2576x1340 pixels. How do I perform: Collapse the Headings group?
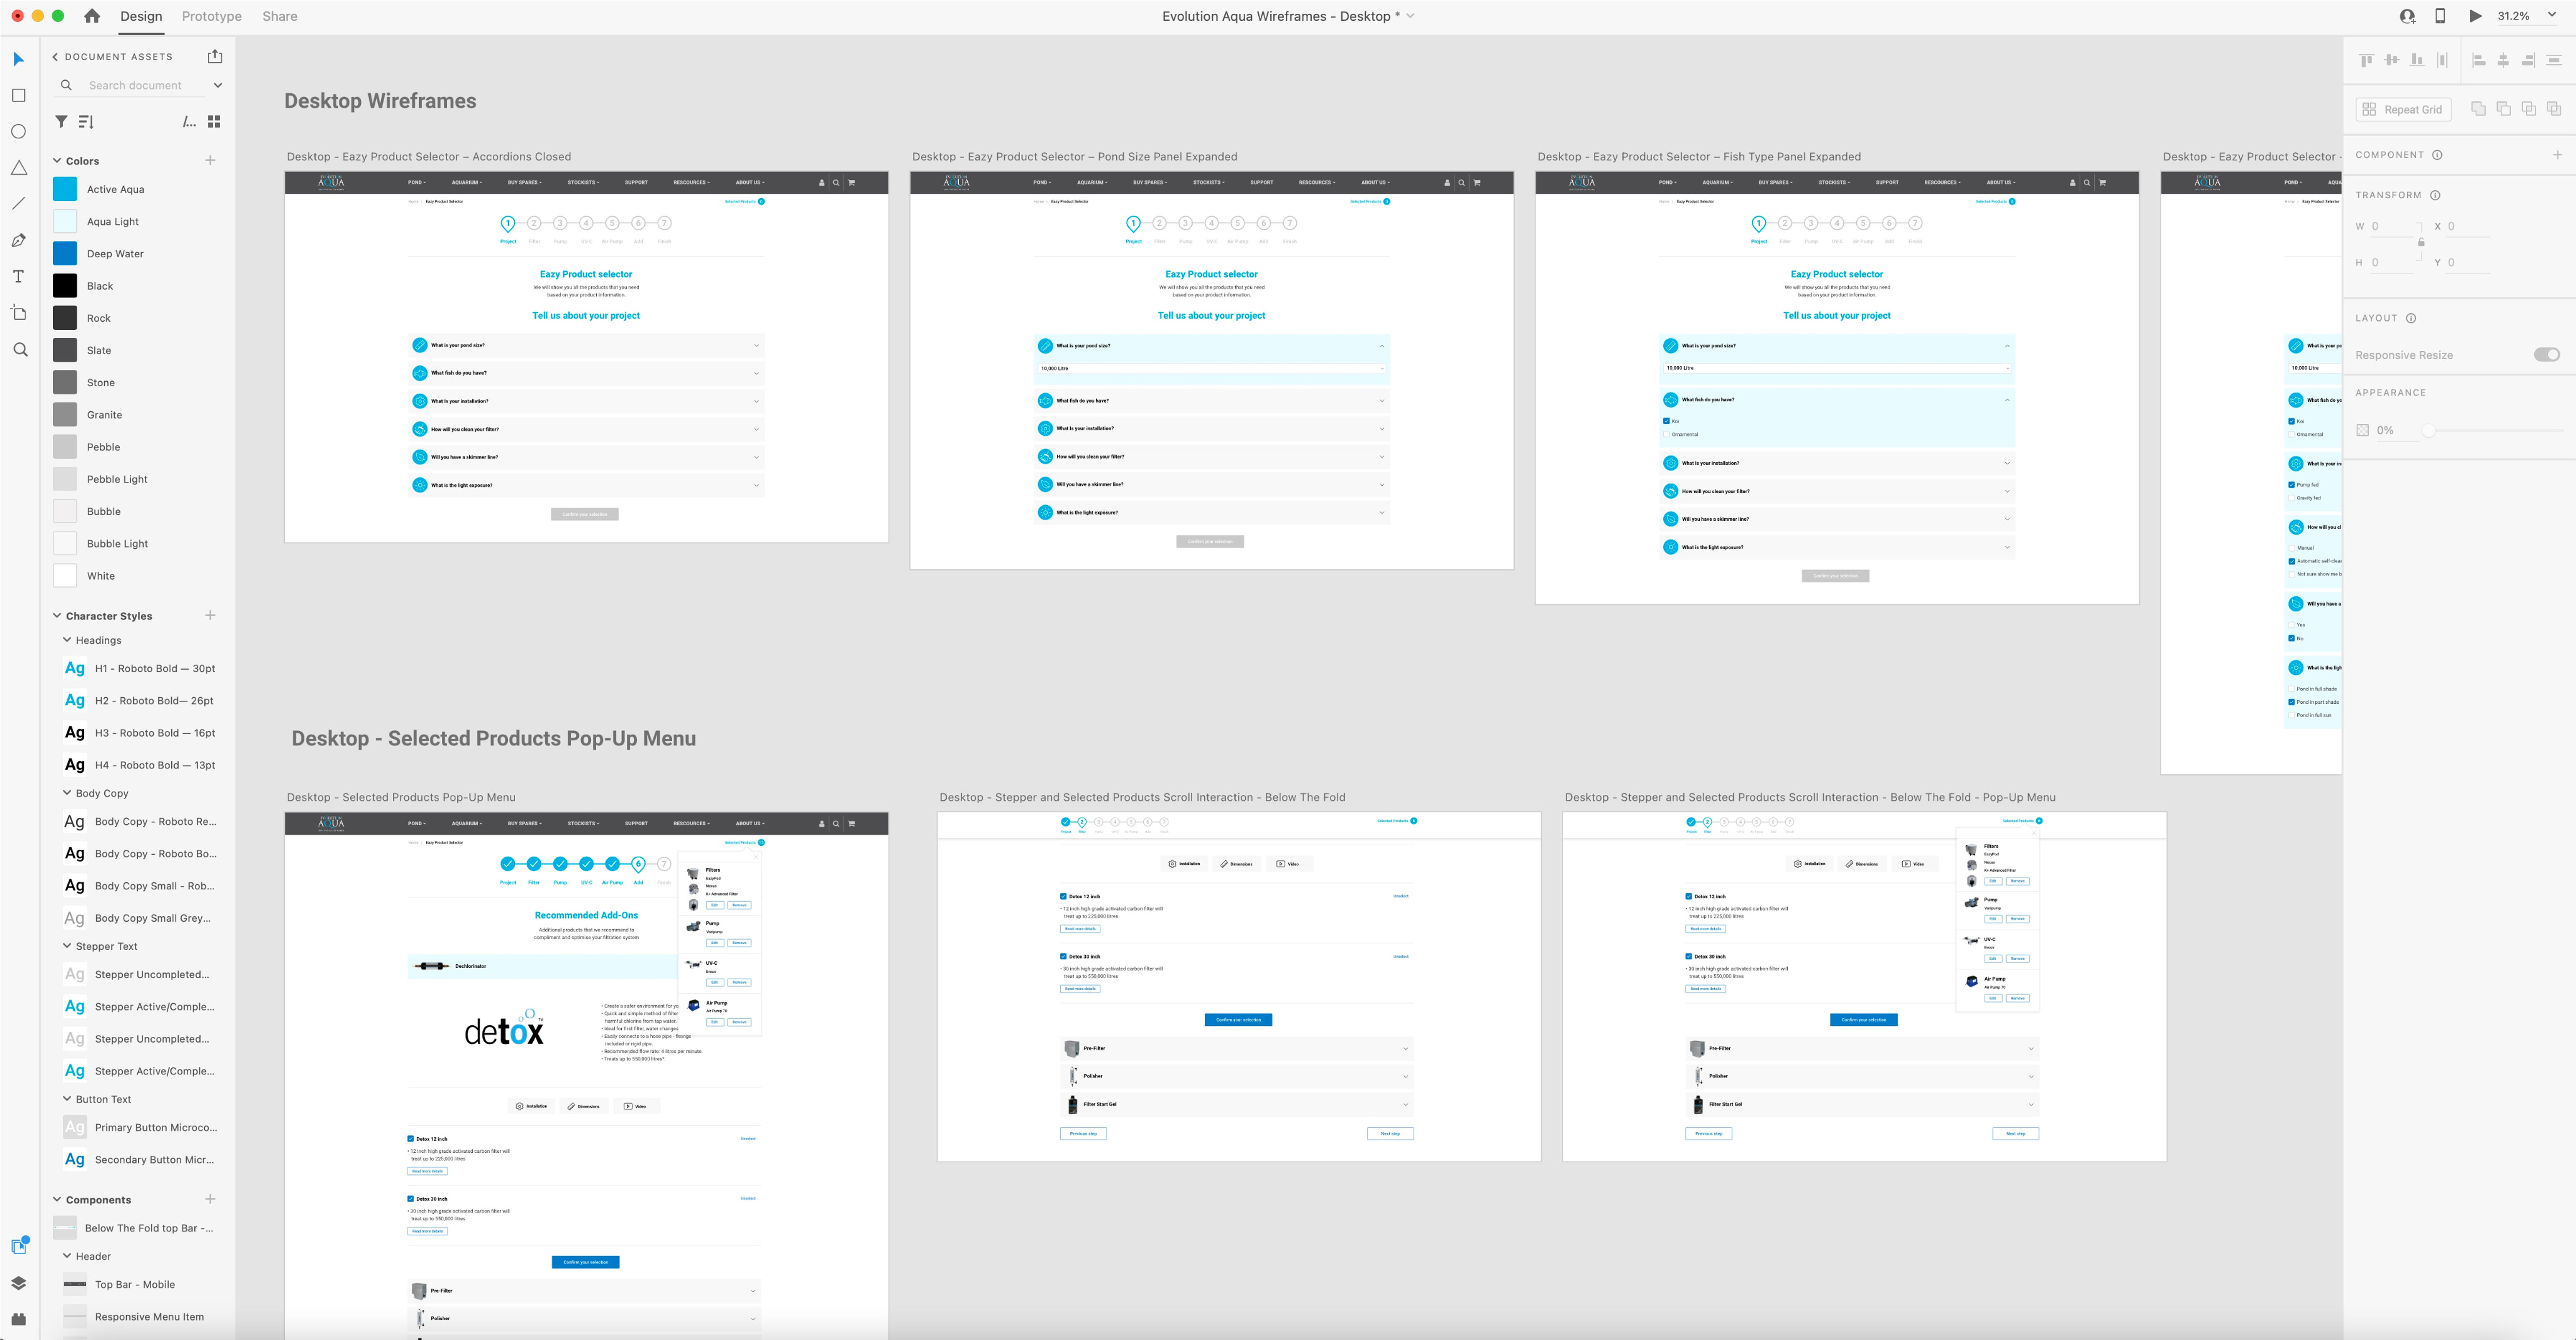tap(67, 640)
